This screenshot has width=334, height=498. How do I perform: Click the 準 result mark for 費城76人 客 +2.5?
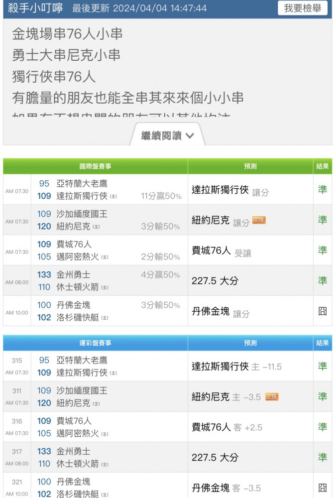pyautogui.click(x=322, y=427)
